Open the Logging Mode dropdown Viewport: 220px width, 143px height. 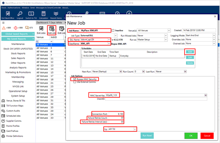(x=214, y=35)
